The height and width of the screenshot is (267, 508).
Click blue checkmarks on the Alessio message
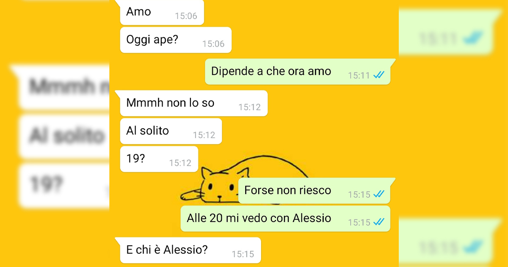tap(378, 222)
